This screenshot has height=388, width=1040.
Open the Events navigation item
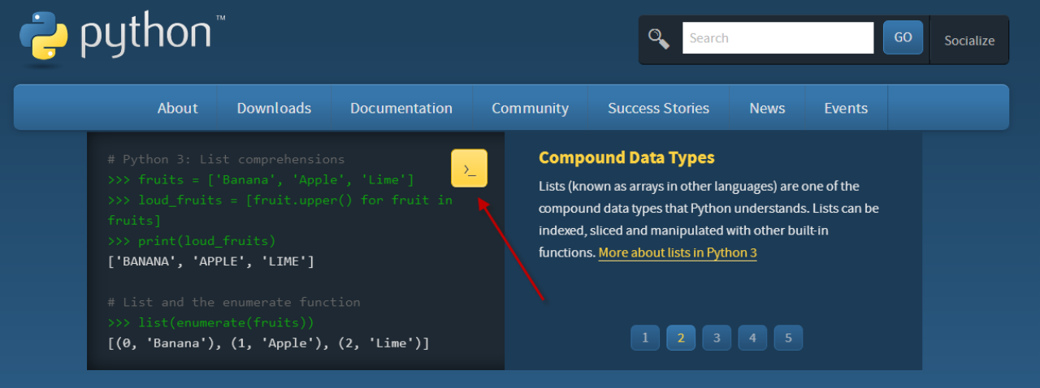pos(846,108)
